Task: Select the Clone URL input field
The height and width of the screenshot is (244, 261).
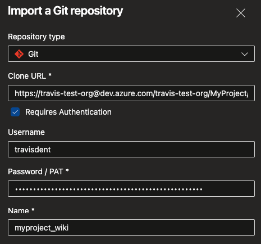Action: [131, 93]
